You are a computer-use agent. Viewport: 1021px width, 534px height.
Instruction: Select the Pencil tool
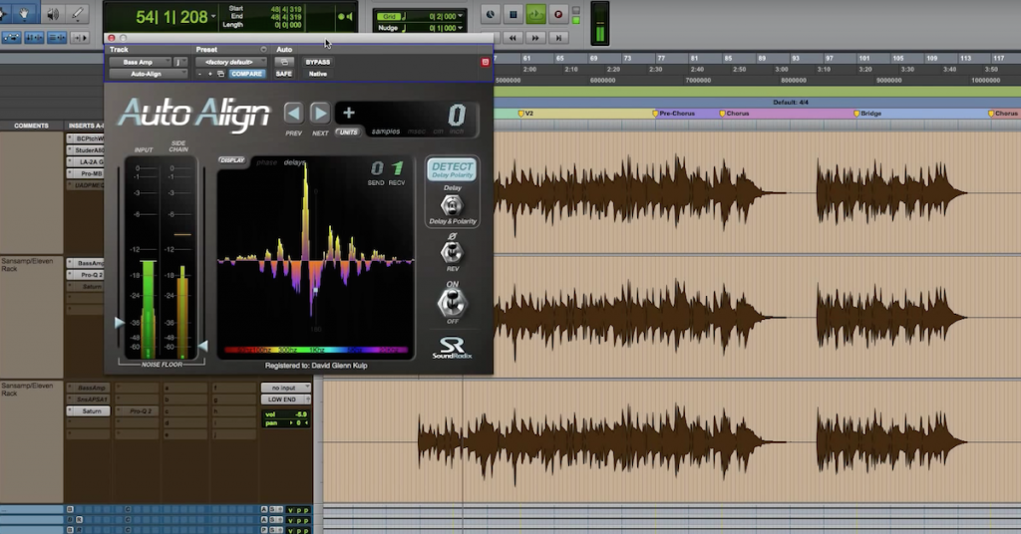click(x=77, y=13)
